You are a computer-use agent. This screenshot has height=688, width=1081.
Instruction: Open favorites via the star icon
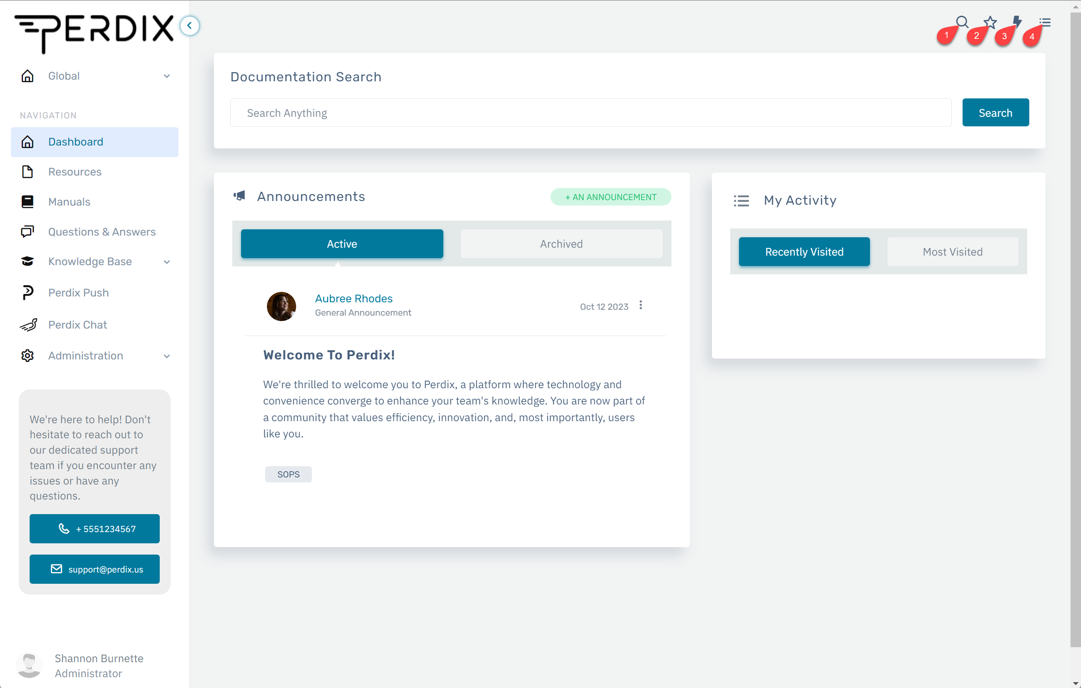point(990,22)
